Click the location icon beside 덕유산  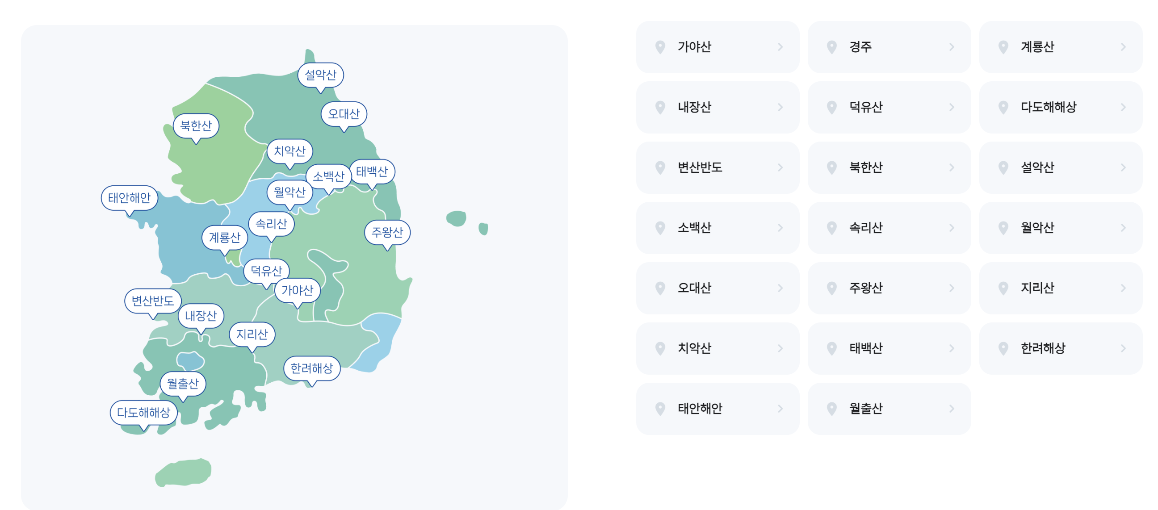coord(831,107)
